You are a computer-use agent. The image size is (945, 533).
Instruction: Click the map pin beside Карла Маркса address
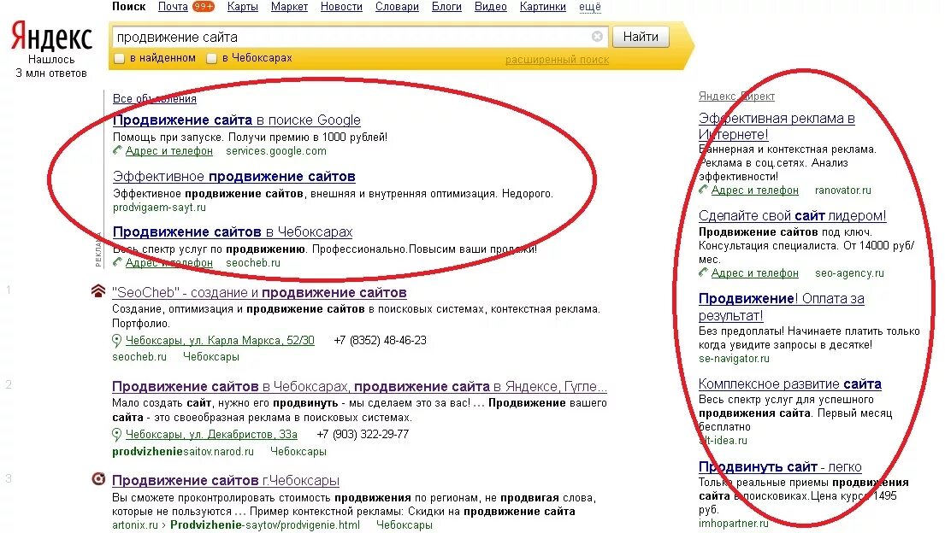(x=117, y=341)
